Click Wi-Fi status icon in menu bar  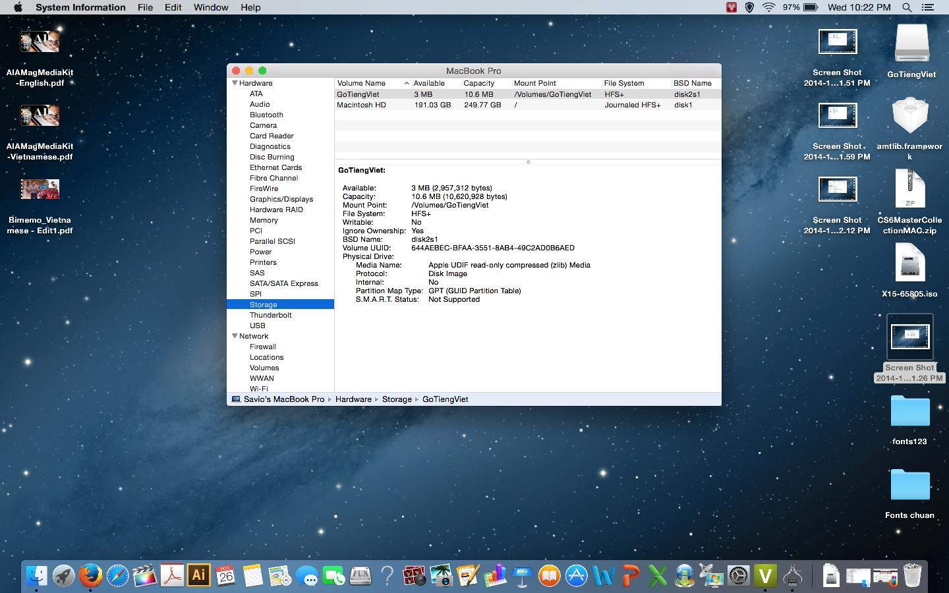(x=768, y=7)
